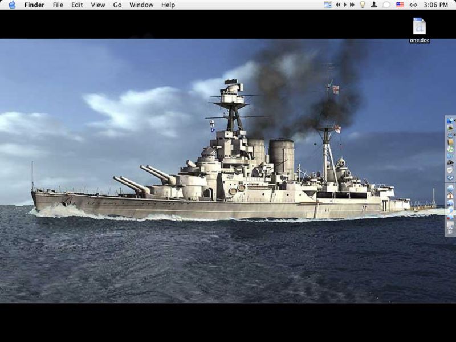Open the Window menu
456x342 pixels.
coord(141,5)
